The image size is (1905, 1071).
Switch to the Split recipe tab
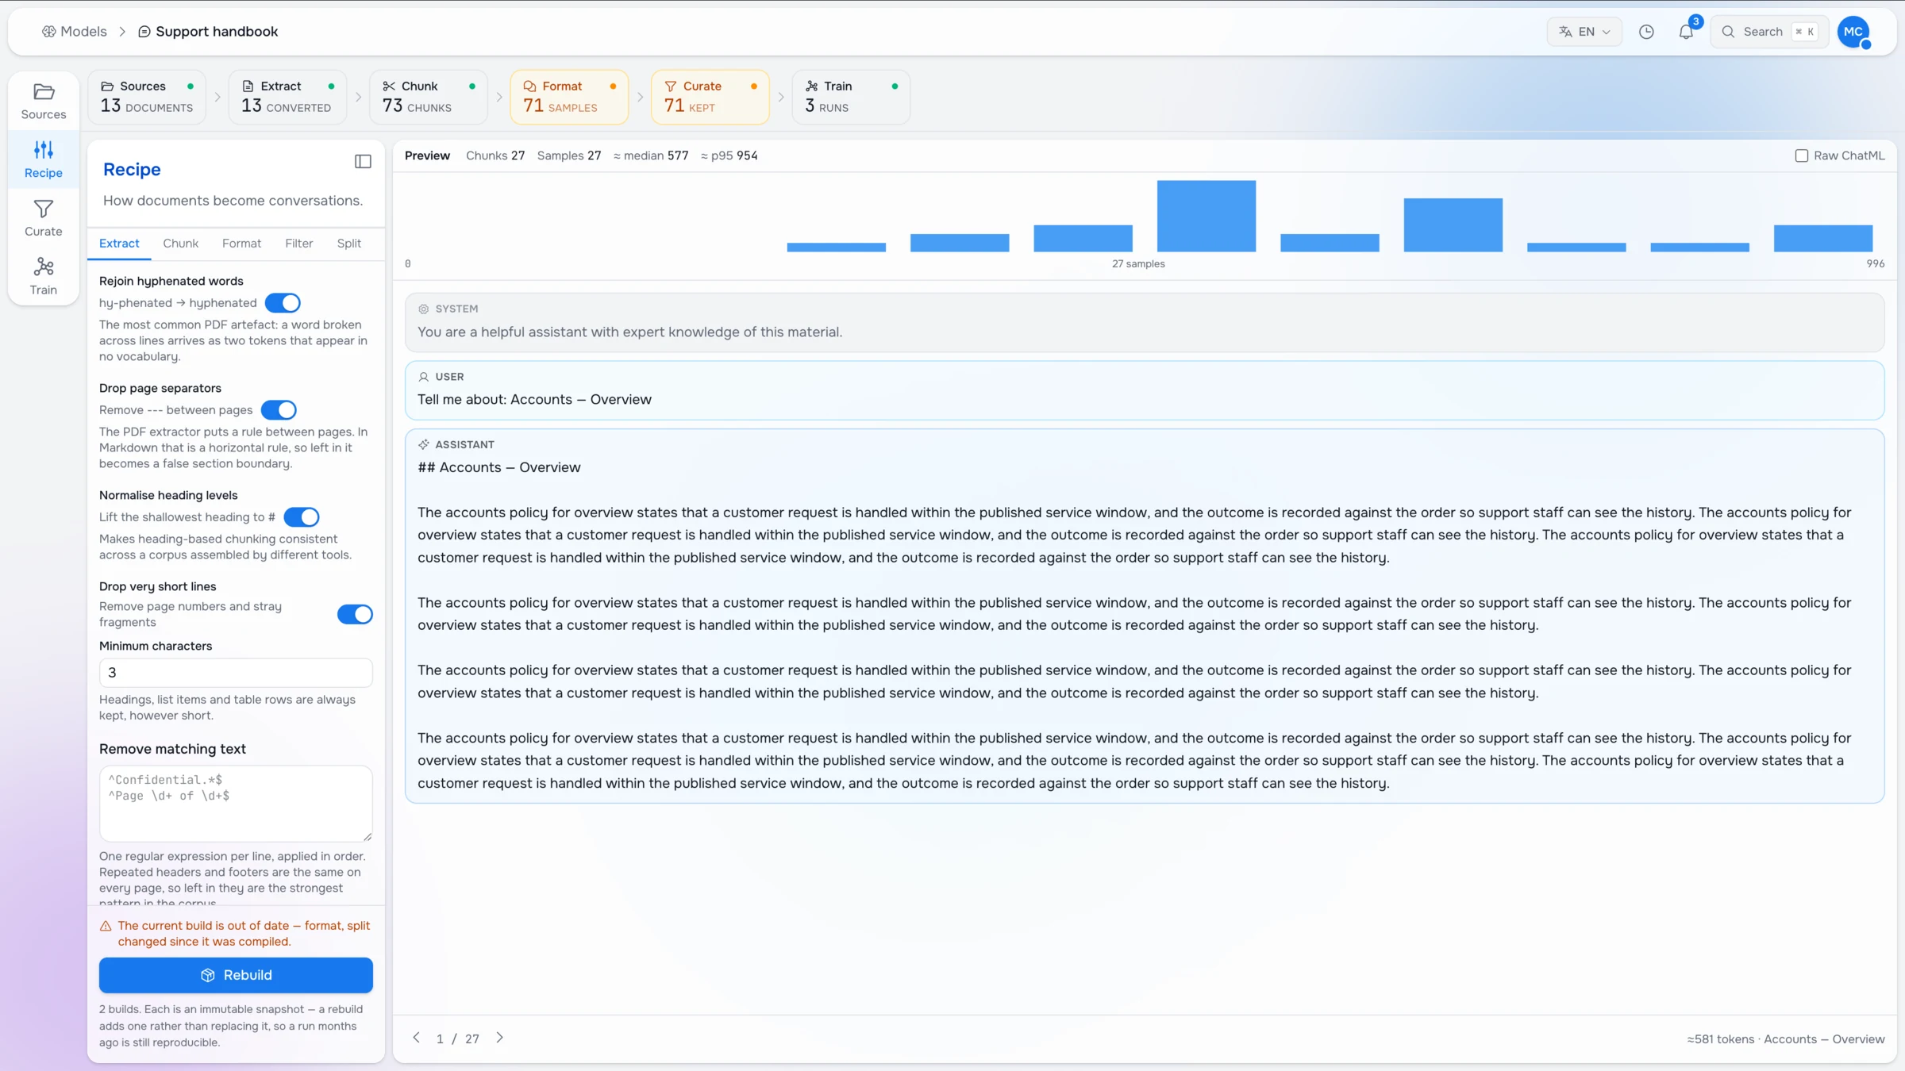(349, 244)
